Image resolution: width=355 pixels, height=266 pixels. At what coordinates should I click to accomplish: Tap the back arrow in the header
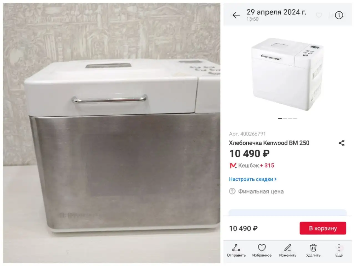click(236, 15)
